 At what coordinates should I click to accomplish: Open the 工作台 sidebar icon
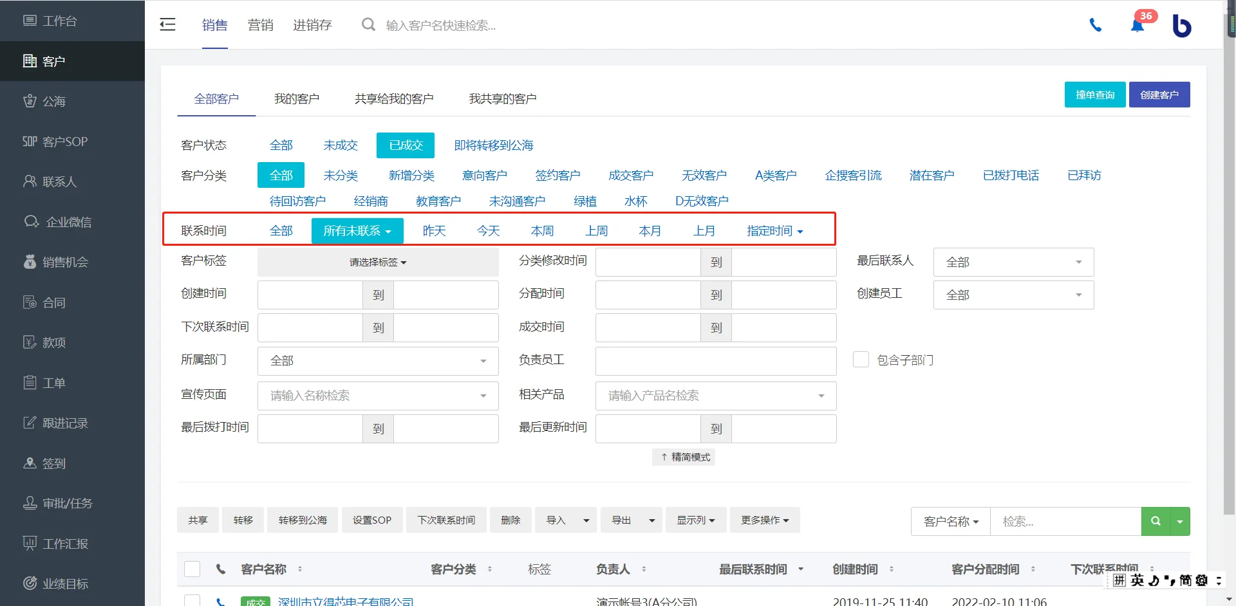pos(30,21)
